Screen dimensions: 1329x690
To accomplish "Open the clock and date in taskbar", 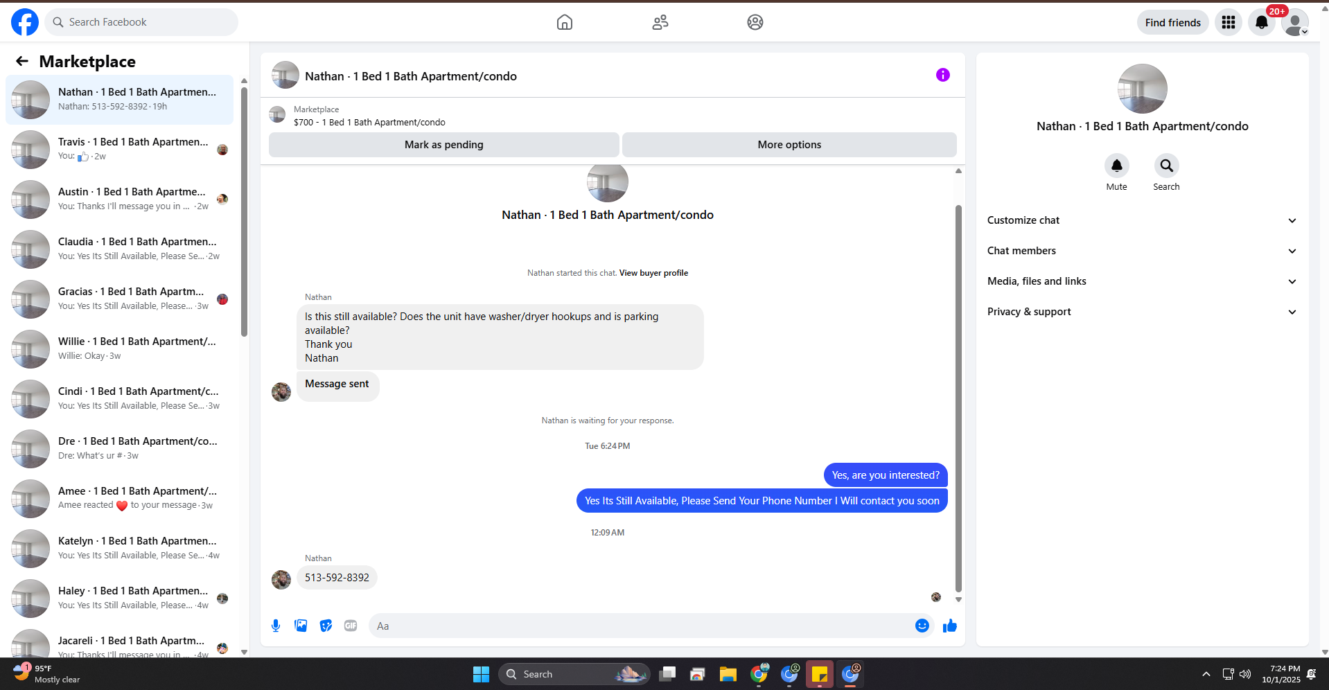I will pyautogui.click(x=1281, y=674).
